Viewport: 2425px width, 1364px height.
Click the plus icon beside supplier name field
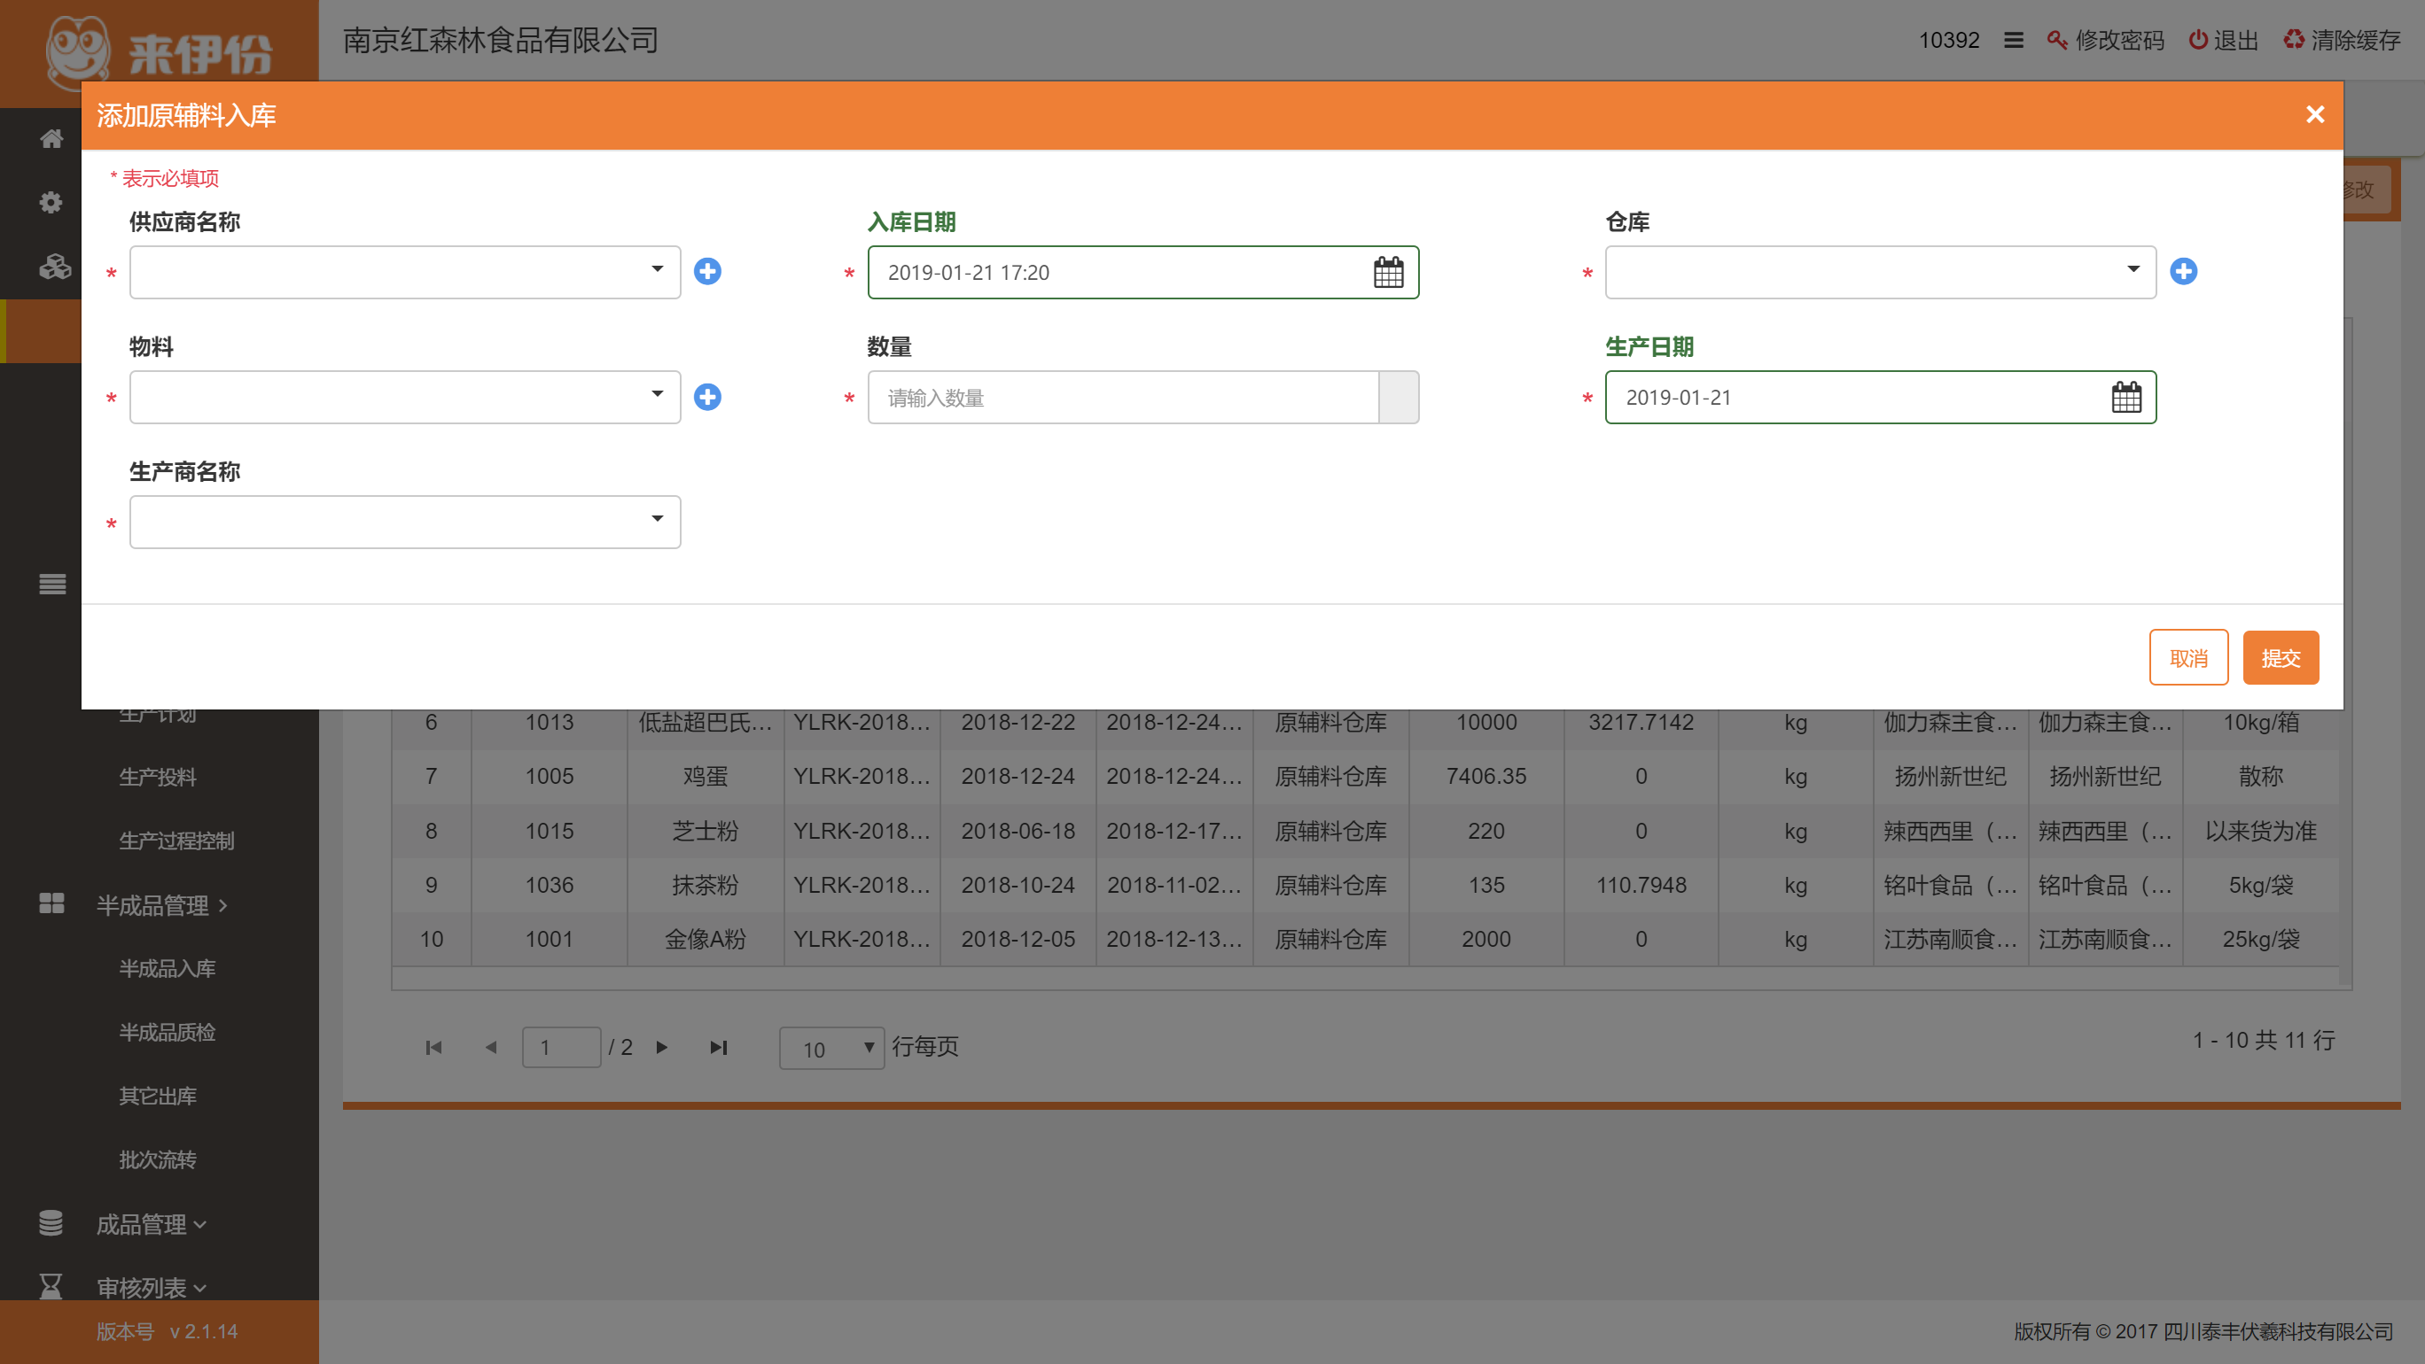[707, 272]
